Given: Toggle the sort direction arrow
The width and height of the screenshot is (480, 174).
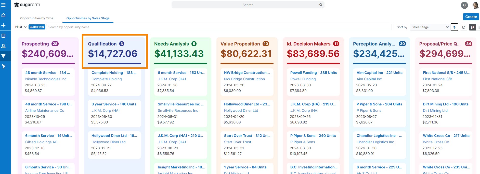Looking at the screenshot, I should pyautogui.click(x=454, y=27).
